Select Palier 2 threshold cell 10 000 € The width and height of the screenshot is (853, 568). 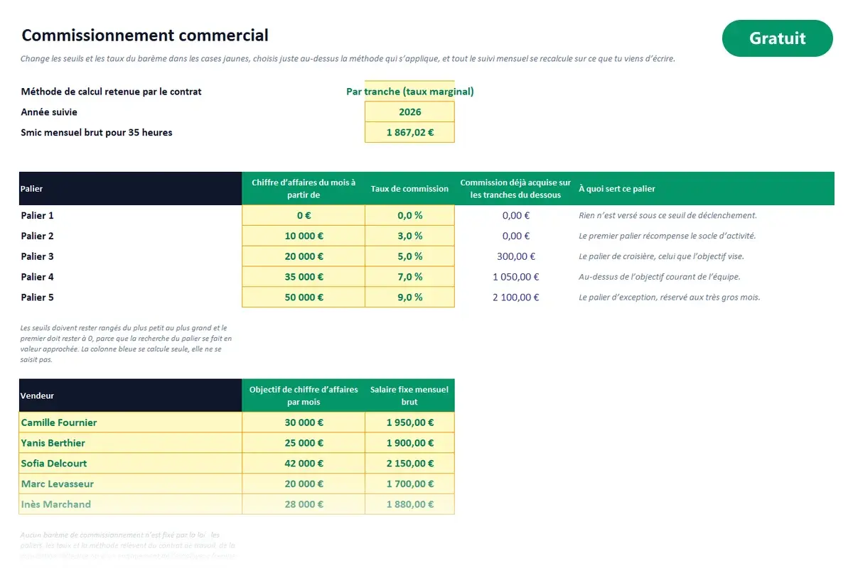point(304,236)
